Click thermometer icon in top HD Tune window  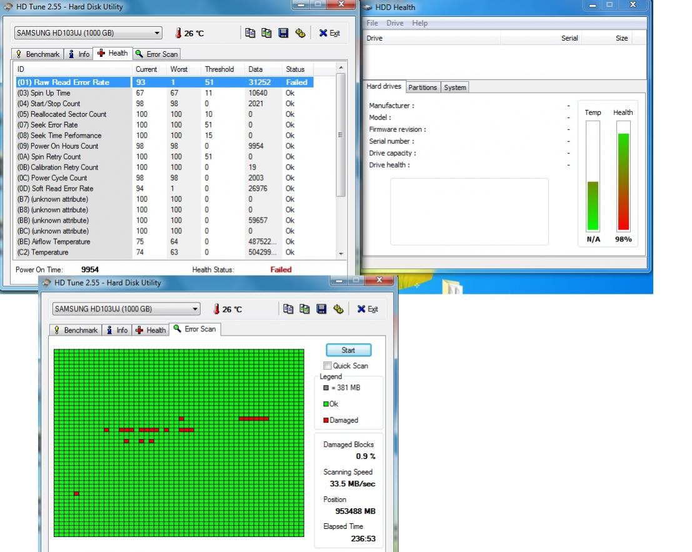(178, 33)
